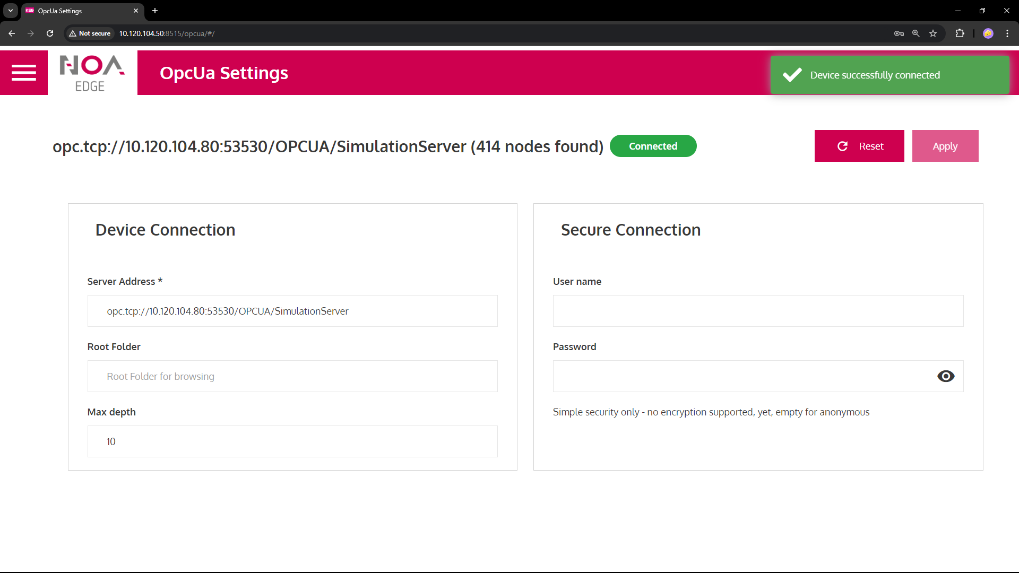
Task: Click the Reset button
Action: [x=859, y=146]
